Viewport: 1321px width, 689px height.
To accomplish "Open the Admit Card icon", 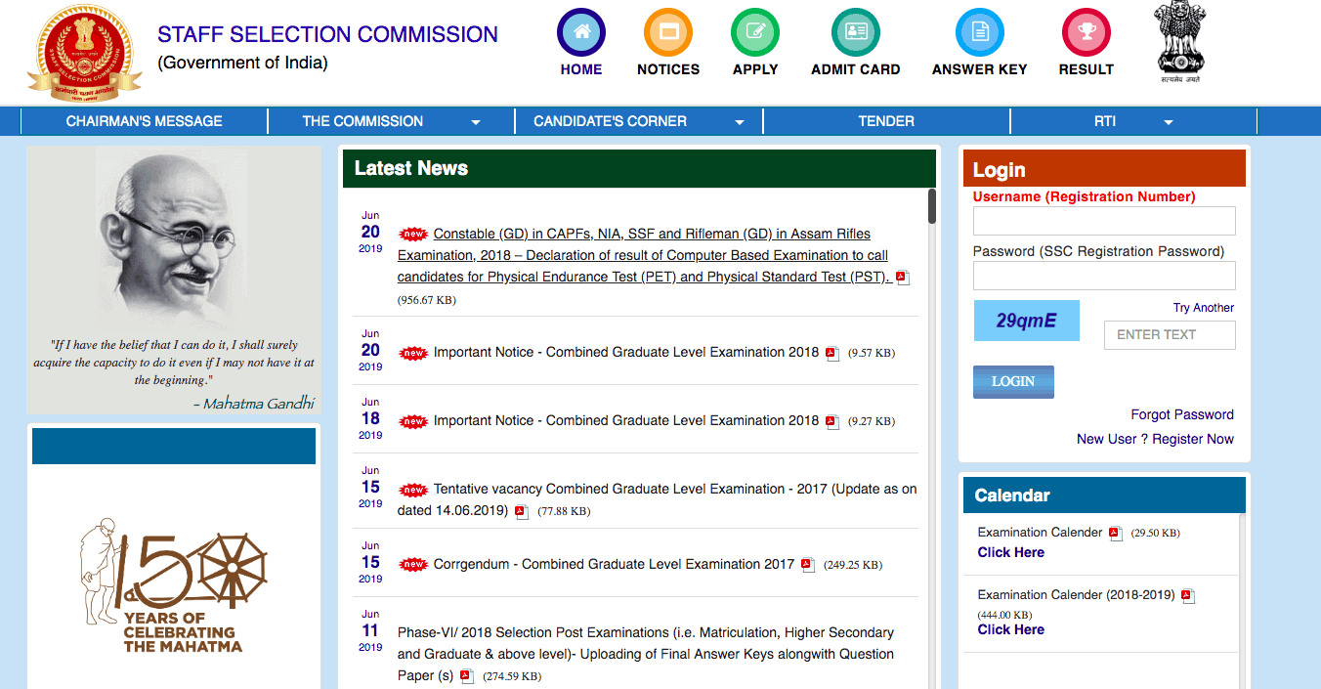I will 855,32.
